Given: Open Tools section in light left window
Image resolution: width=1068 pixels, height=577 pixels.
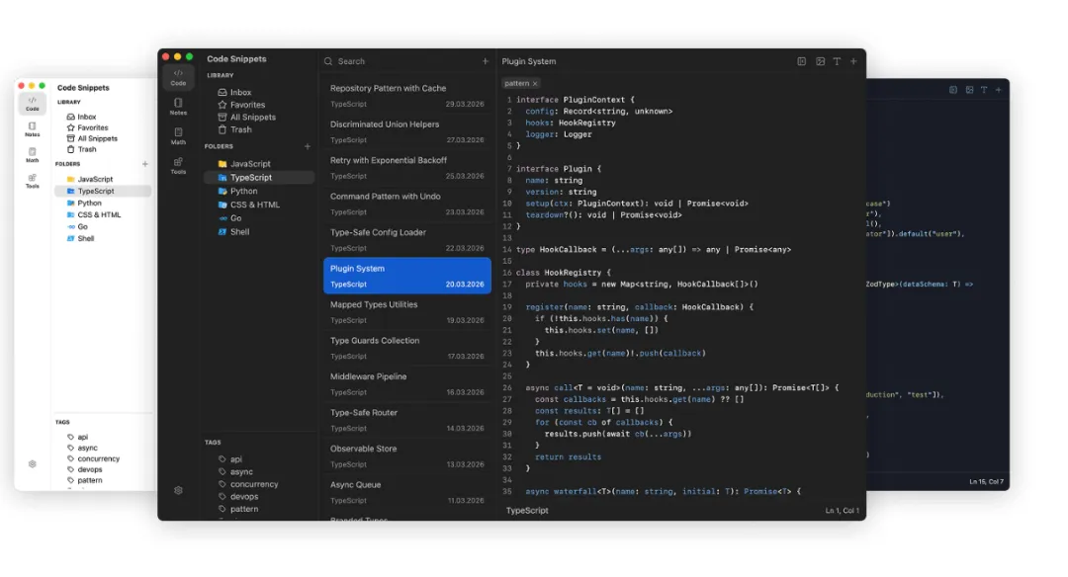Looking at the screenshot, I should (32, 181).
